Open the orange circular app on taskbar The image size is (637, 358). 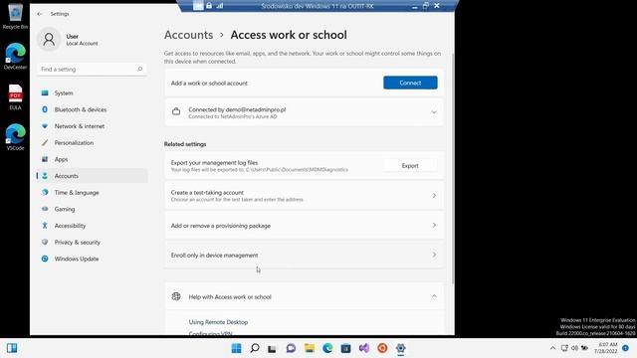pyautogui.click(x=382, y=348)
